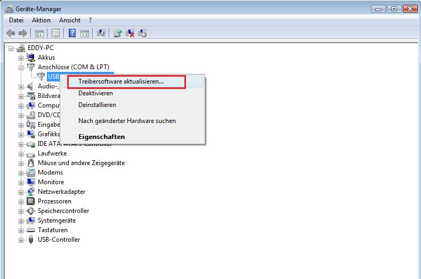Viewport: 421px width, 279px height.
Task: Click the properties sheet toolbar icon
Action: tap(55, 34)
